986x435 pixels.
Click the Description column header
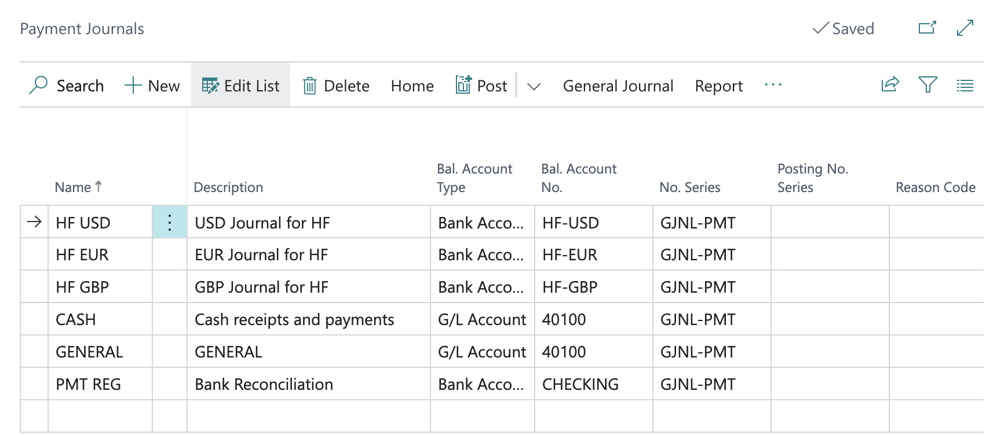coord(228,187)
